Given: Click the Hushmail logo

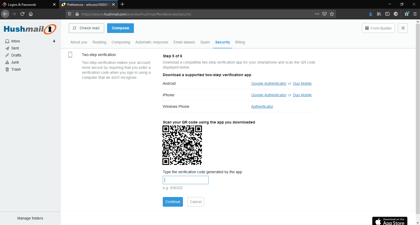Looking at the screenshot, I should (30, 29).
